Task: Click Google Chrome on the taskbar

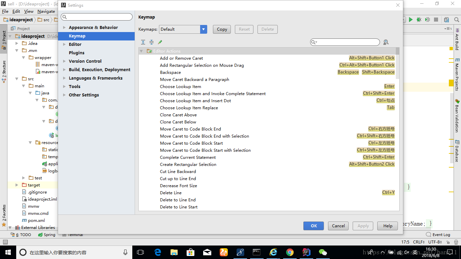Action: tap(290, 252)
